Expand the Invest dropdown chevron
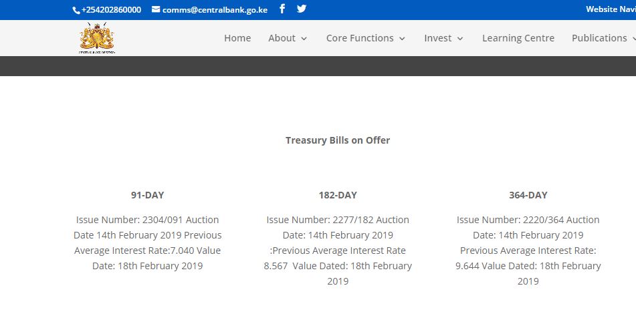 pyautogui.click(x=460, y=39)
